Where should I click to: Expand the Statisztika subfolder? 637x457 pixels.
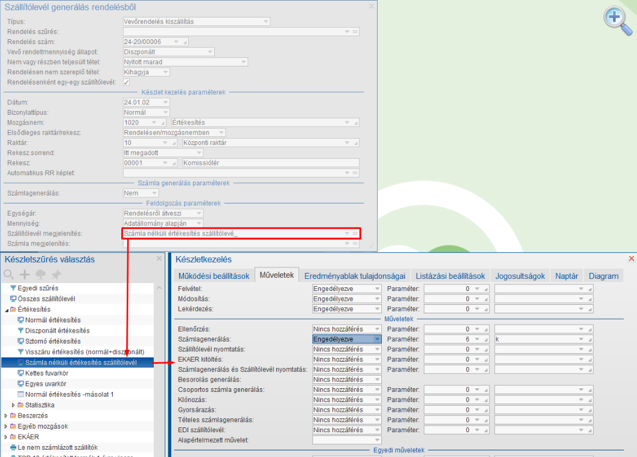[x=14, y=405]
